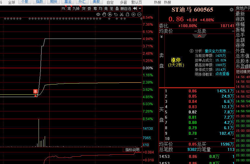Click the 房地产开 sector label
250x164 pixels.
click(x=243, y=8)
